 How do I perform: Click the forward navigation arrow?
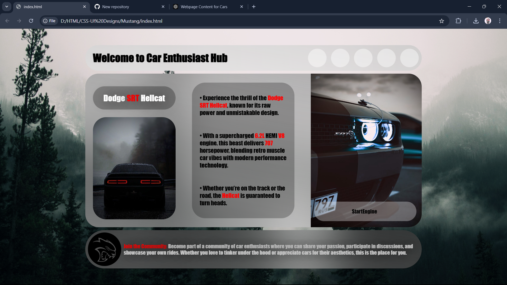coord(19,21)
